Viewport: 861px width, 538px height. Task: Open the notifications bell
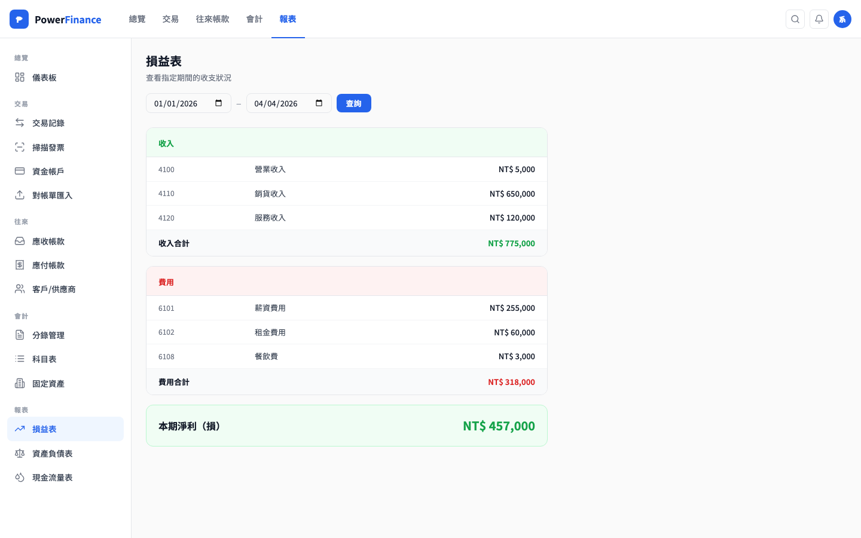[x=819, y=19]
